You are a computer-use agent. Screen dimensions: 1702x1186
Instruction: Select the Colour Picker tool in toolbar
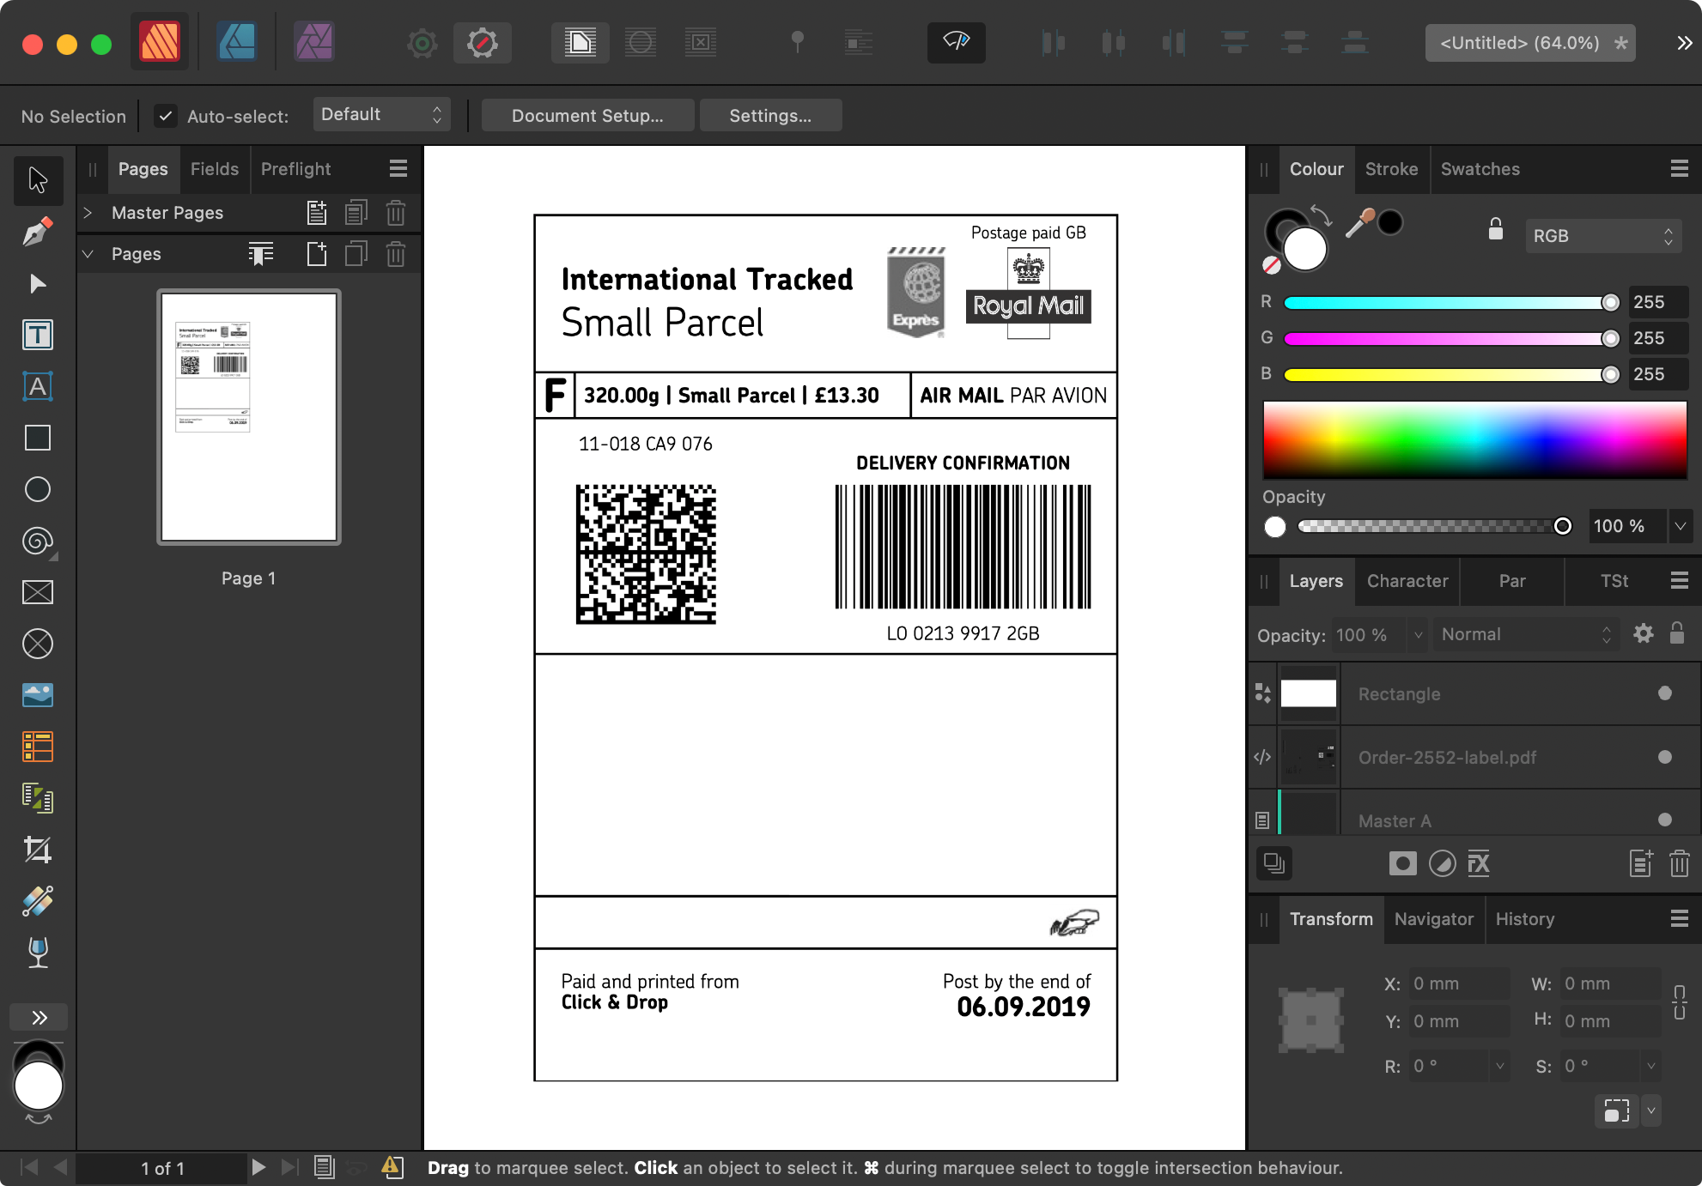click(x=38, y=901)
